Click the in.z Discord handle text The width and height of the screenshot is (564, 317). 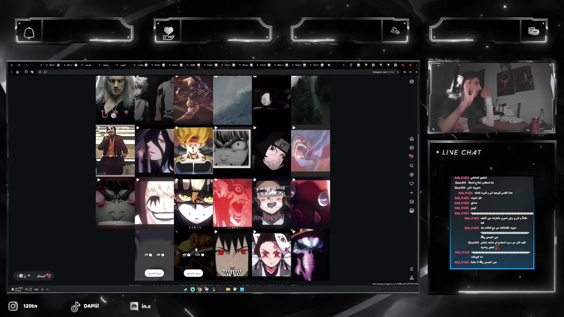point(146,306)
